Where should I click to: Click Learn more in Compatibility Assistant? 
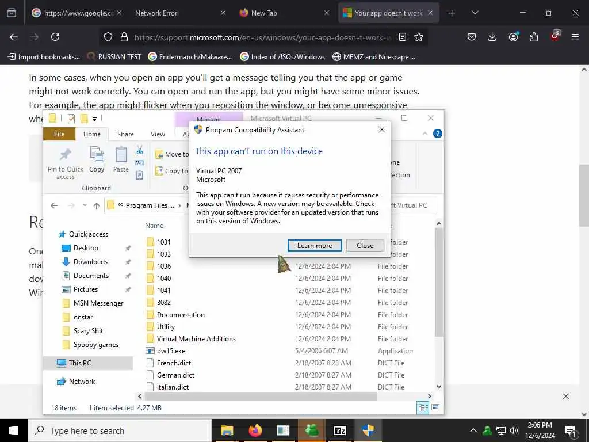pos(315,245)
